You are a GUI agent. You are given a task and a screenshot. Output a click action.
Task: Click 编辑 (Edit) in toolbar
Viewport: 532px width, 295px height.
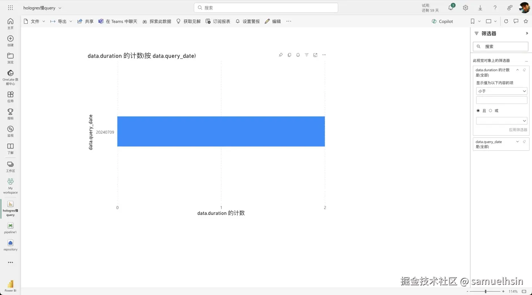[x=273, y=21]
